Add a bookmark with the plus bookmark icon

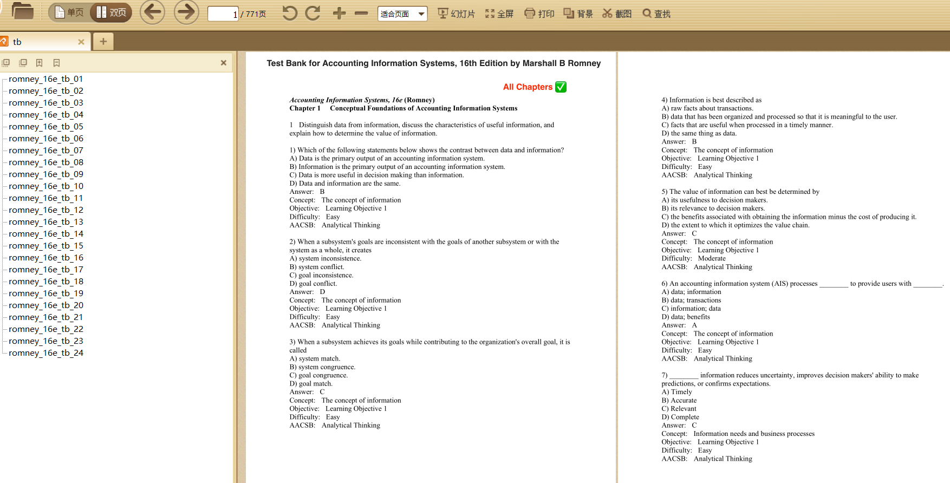point(40,63)
